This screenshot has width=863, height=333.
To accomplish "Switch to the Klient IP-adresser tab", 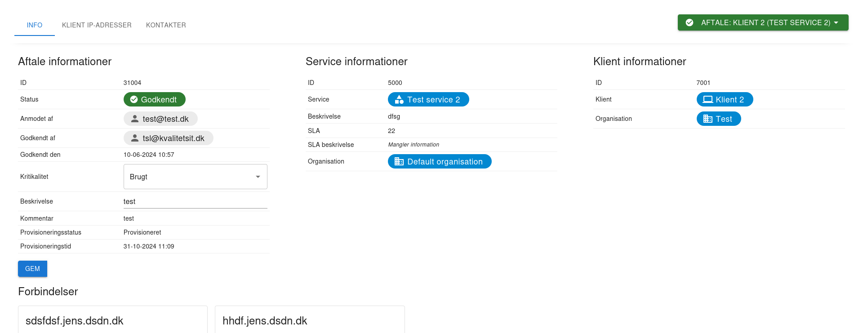I will pyautogui.click(x=97, y=25).
